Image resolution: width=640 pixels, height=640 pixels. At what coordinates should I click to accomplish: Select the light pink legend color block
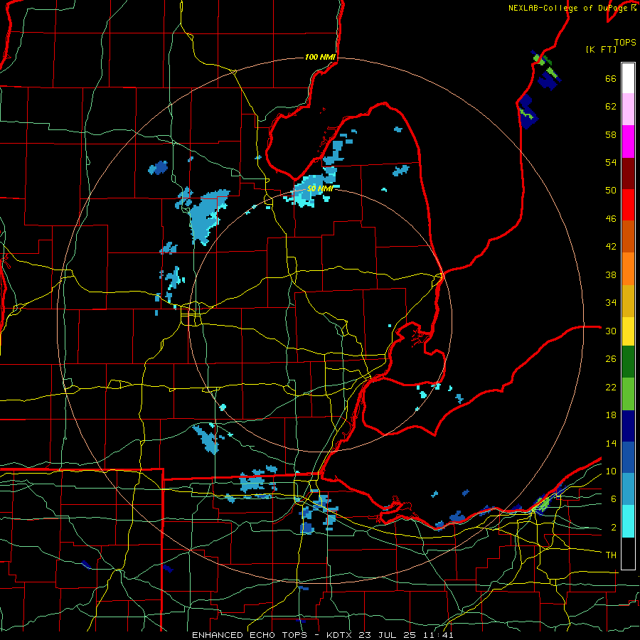pos(628,110)
